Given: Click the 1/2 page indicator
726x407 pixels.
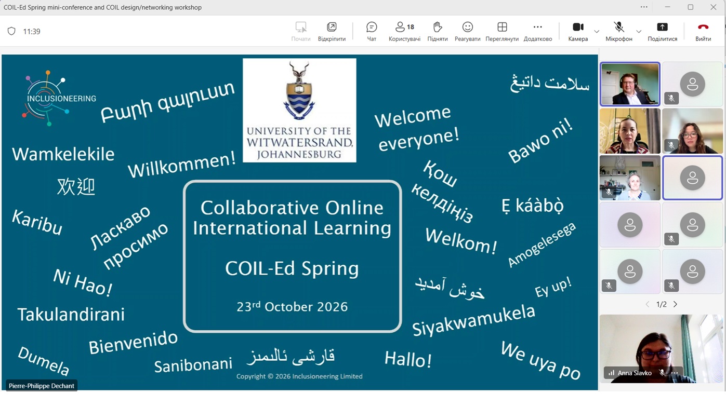Looking at the screenshot, I should click(x=661, y=304).
